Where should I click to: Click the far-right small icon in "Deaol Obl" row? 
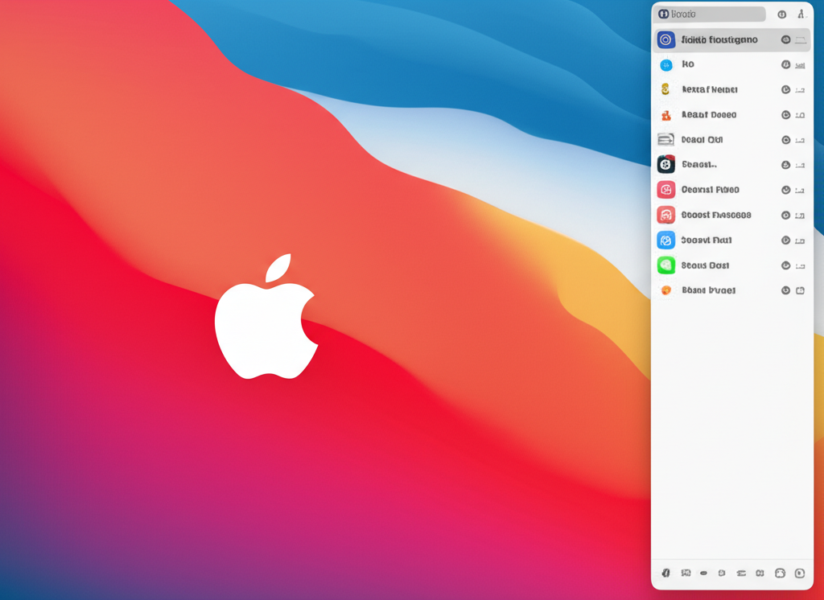[x=800, y=140]
